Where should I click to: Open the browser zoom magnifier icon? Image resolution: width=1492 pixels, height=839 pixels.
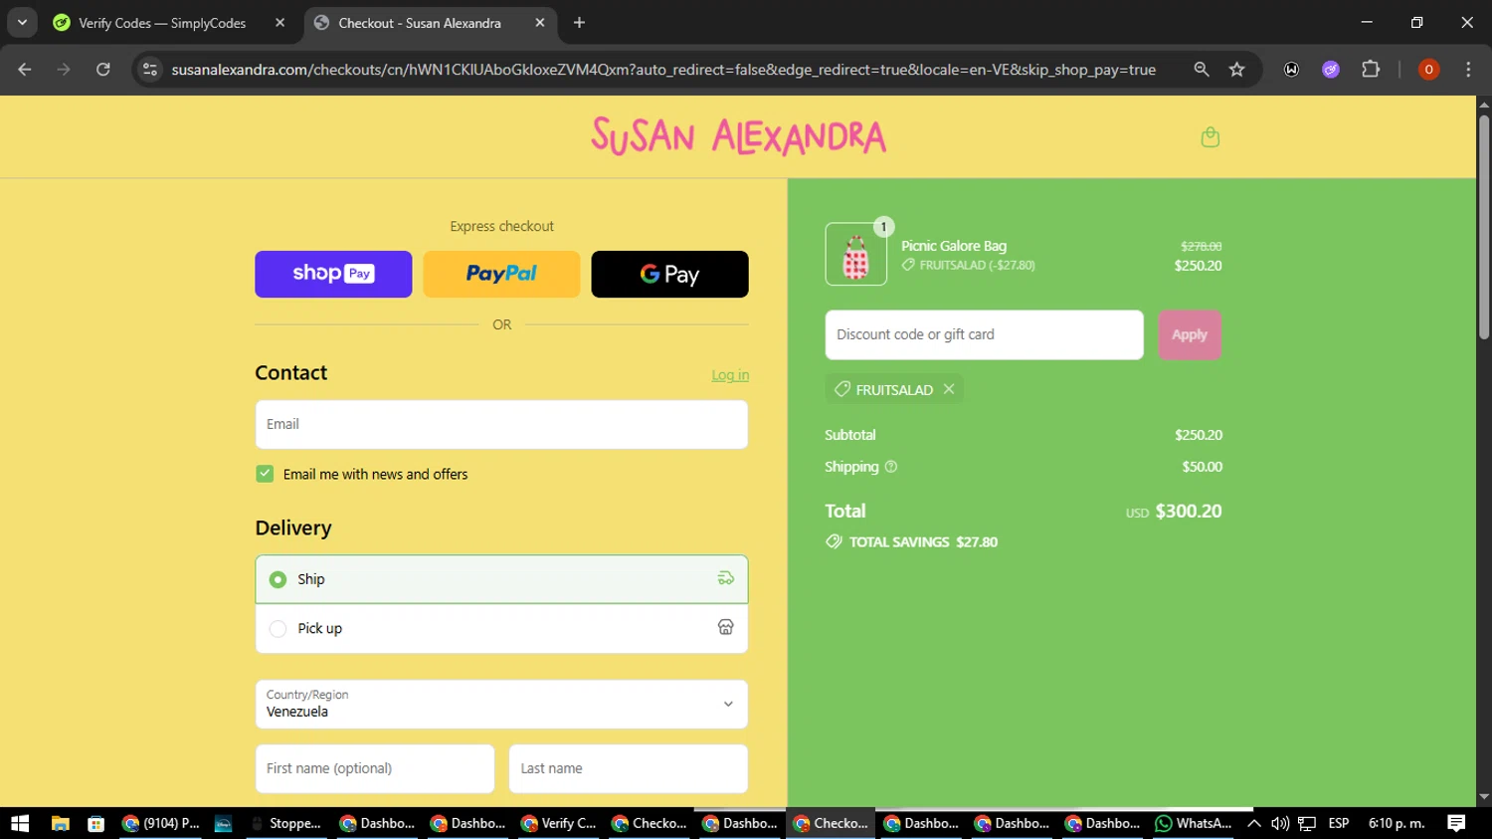(x=1202, y=70)
